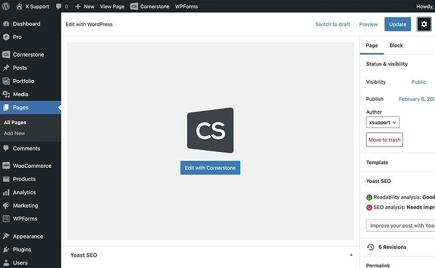Toggle the settings gear icon
This screenshot has height=268, width=435.
coord(424,24)
